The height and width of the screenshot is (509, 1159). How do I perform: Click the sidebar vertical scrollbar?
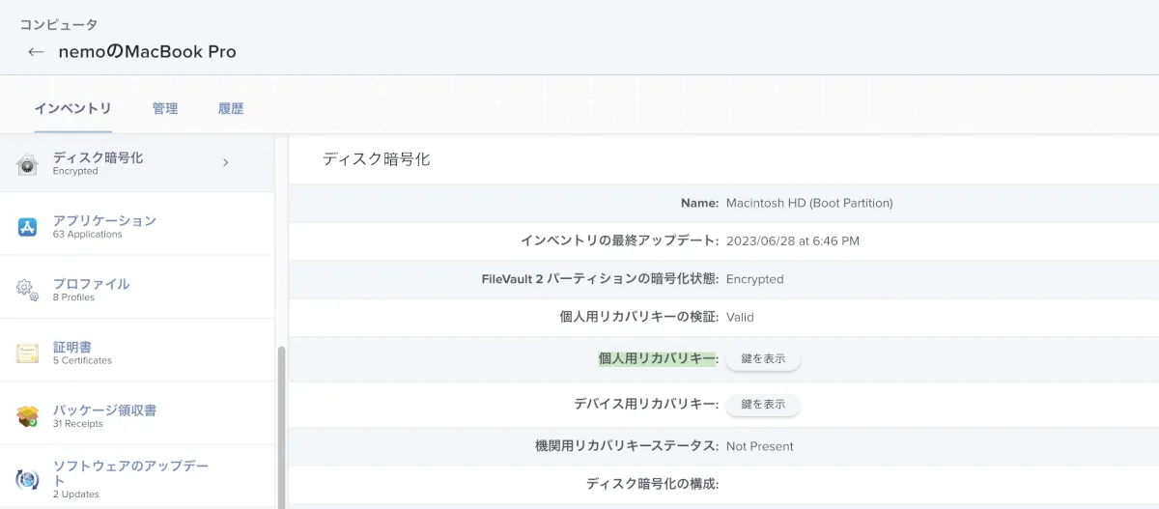[282, 425]
